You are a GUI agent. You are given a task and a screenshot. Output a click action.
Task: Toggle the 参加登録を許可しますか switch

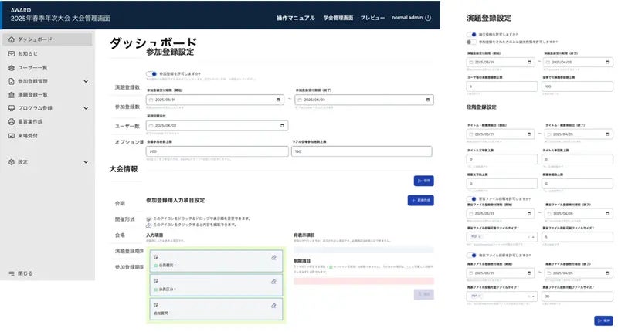tap(151, 73)
